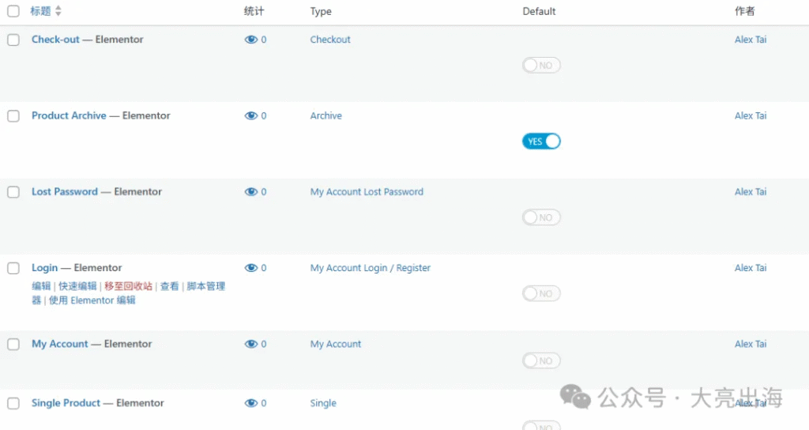The image size is (809, 430).
Task: Click the Default column header
Action: pos(539,11)
